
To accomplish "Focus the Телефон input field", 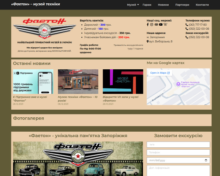I will pos(178,153).
